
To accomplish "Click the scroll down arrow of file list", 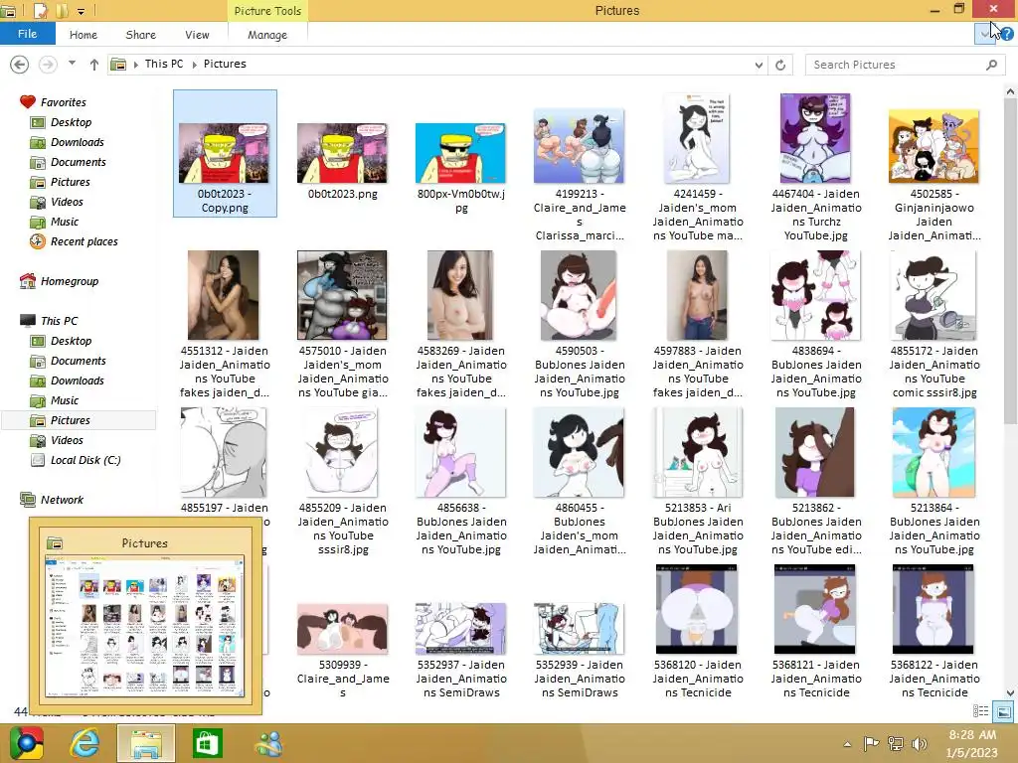I will (1010, 692).
